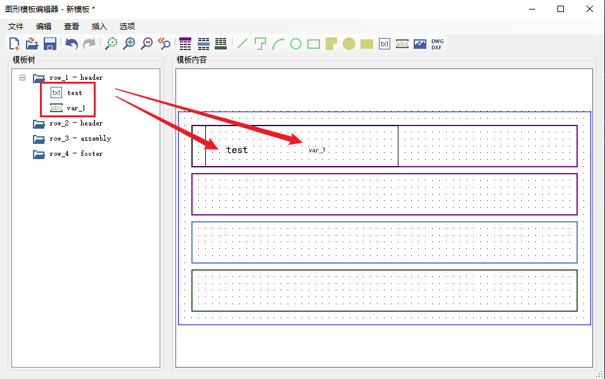Insert a static text (txt) element
This screenshot has height=379, width=605.
385,44
